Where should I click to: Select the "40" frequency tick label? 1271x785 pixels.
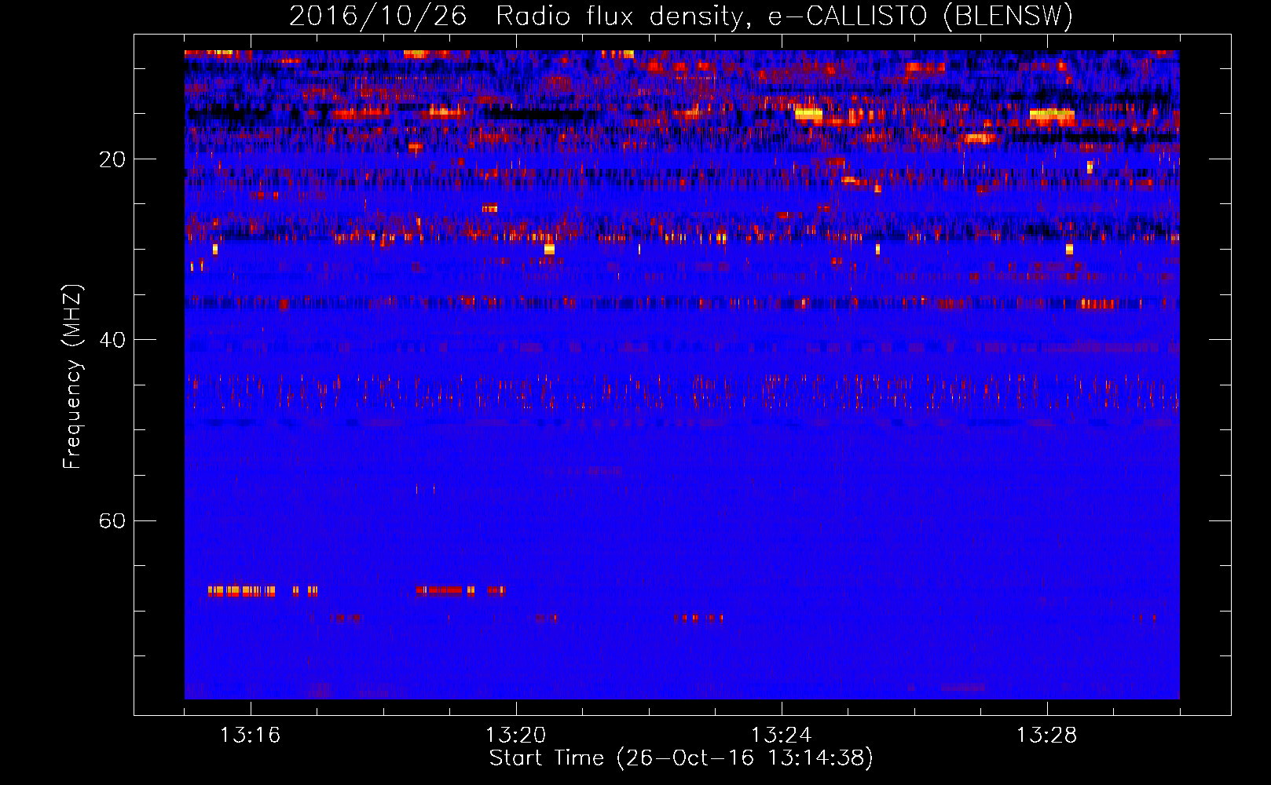click(x=112, y=340)
